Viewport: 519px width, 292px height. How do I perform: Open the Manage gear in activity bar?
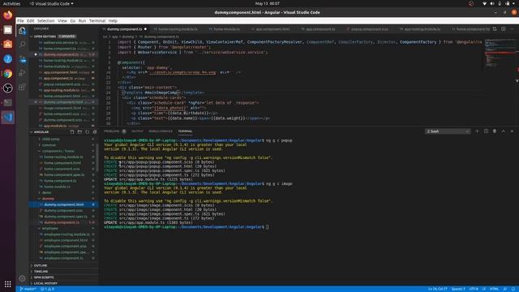(x=22, y=278)
